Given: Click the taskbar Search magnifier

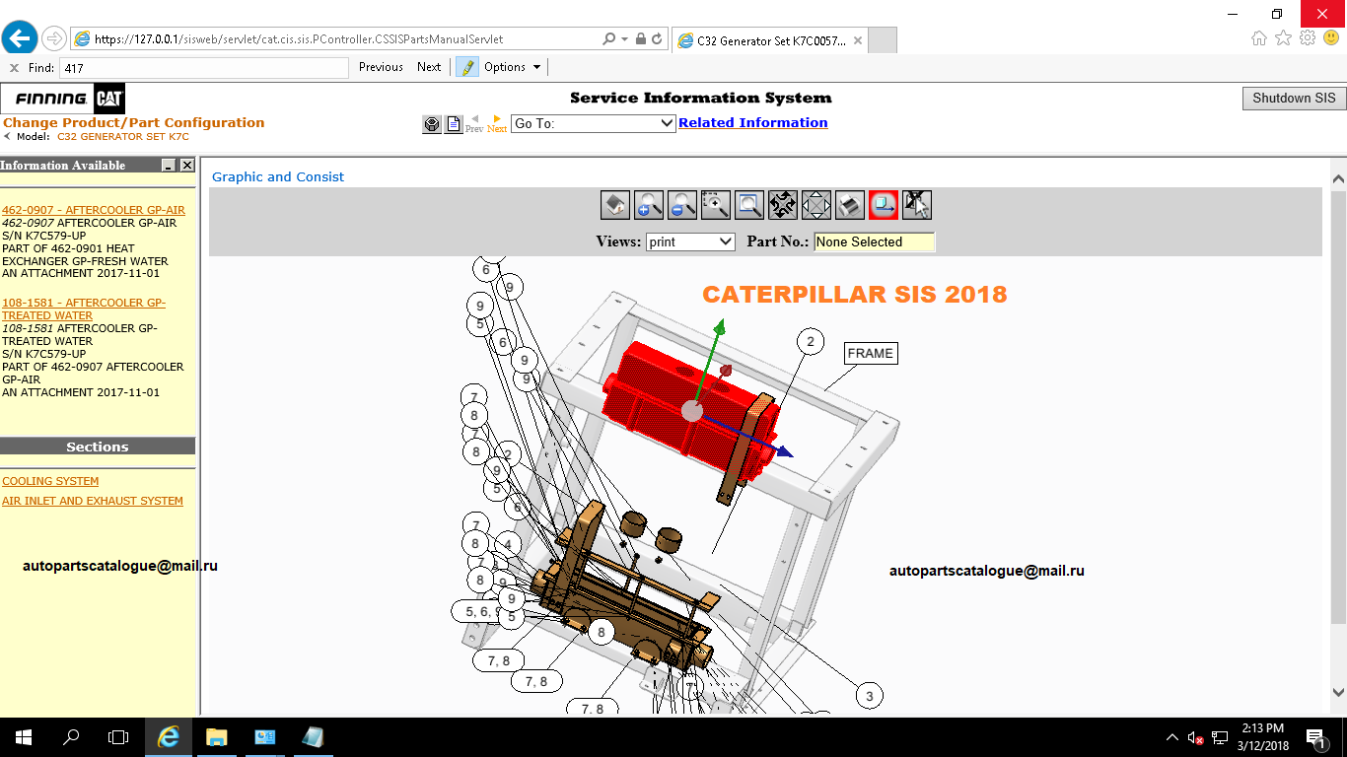Looking at the screenshot, I should tap(71, 737).
